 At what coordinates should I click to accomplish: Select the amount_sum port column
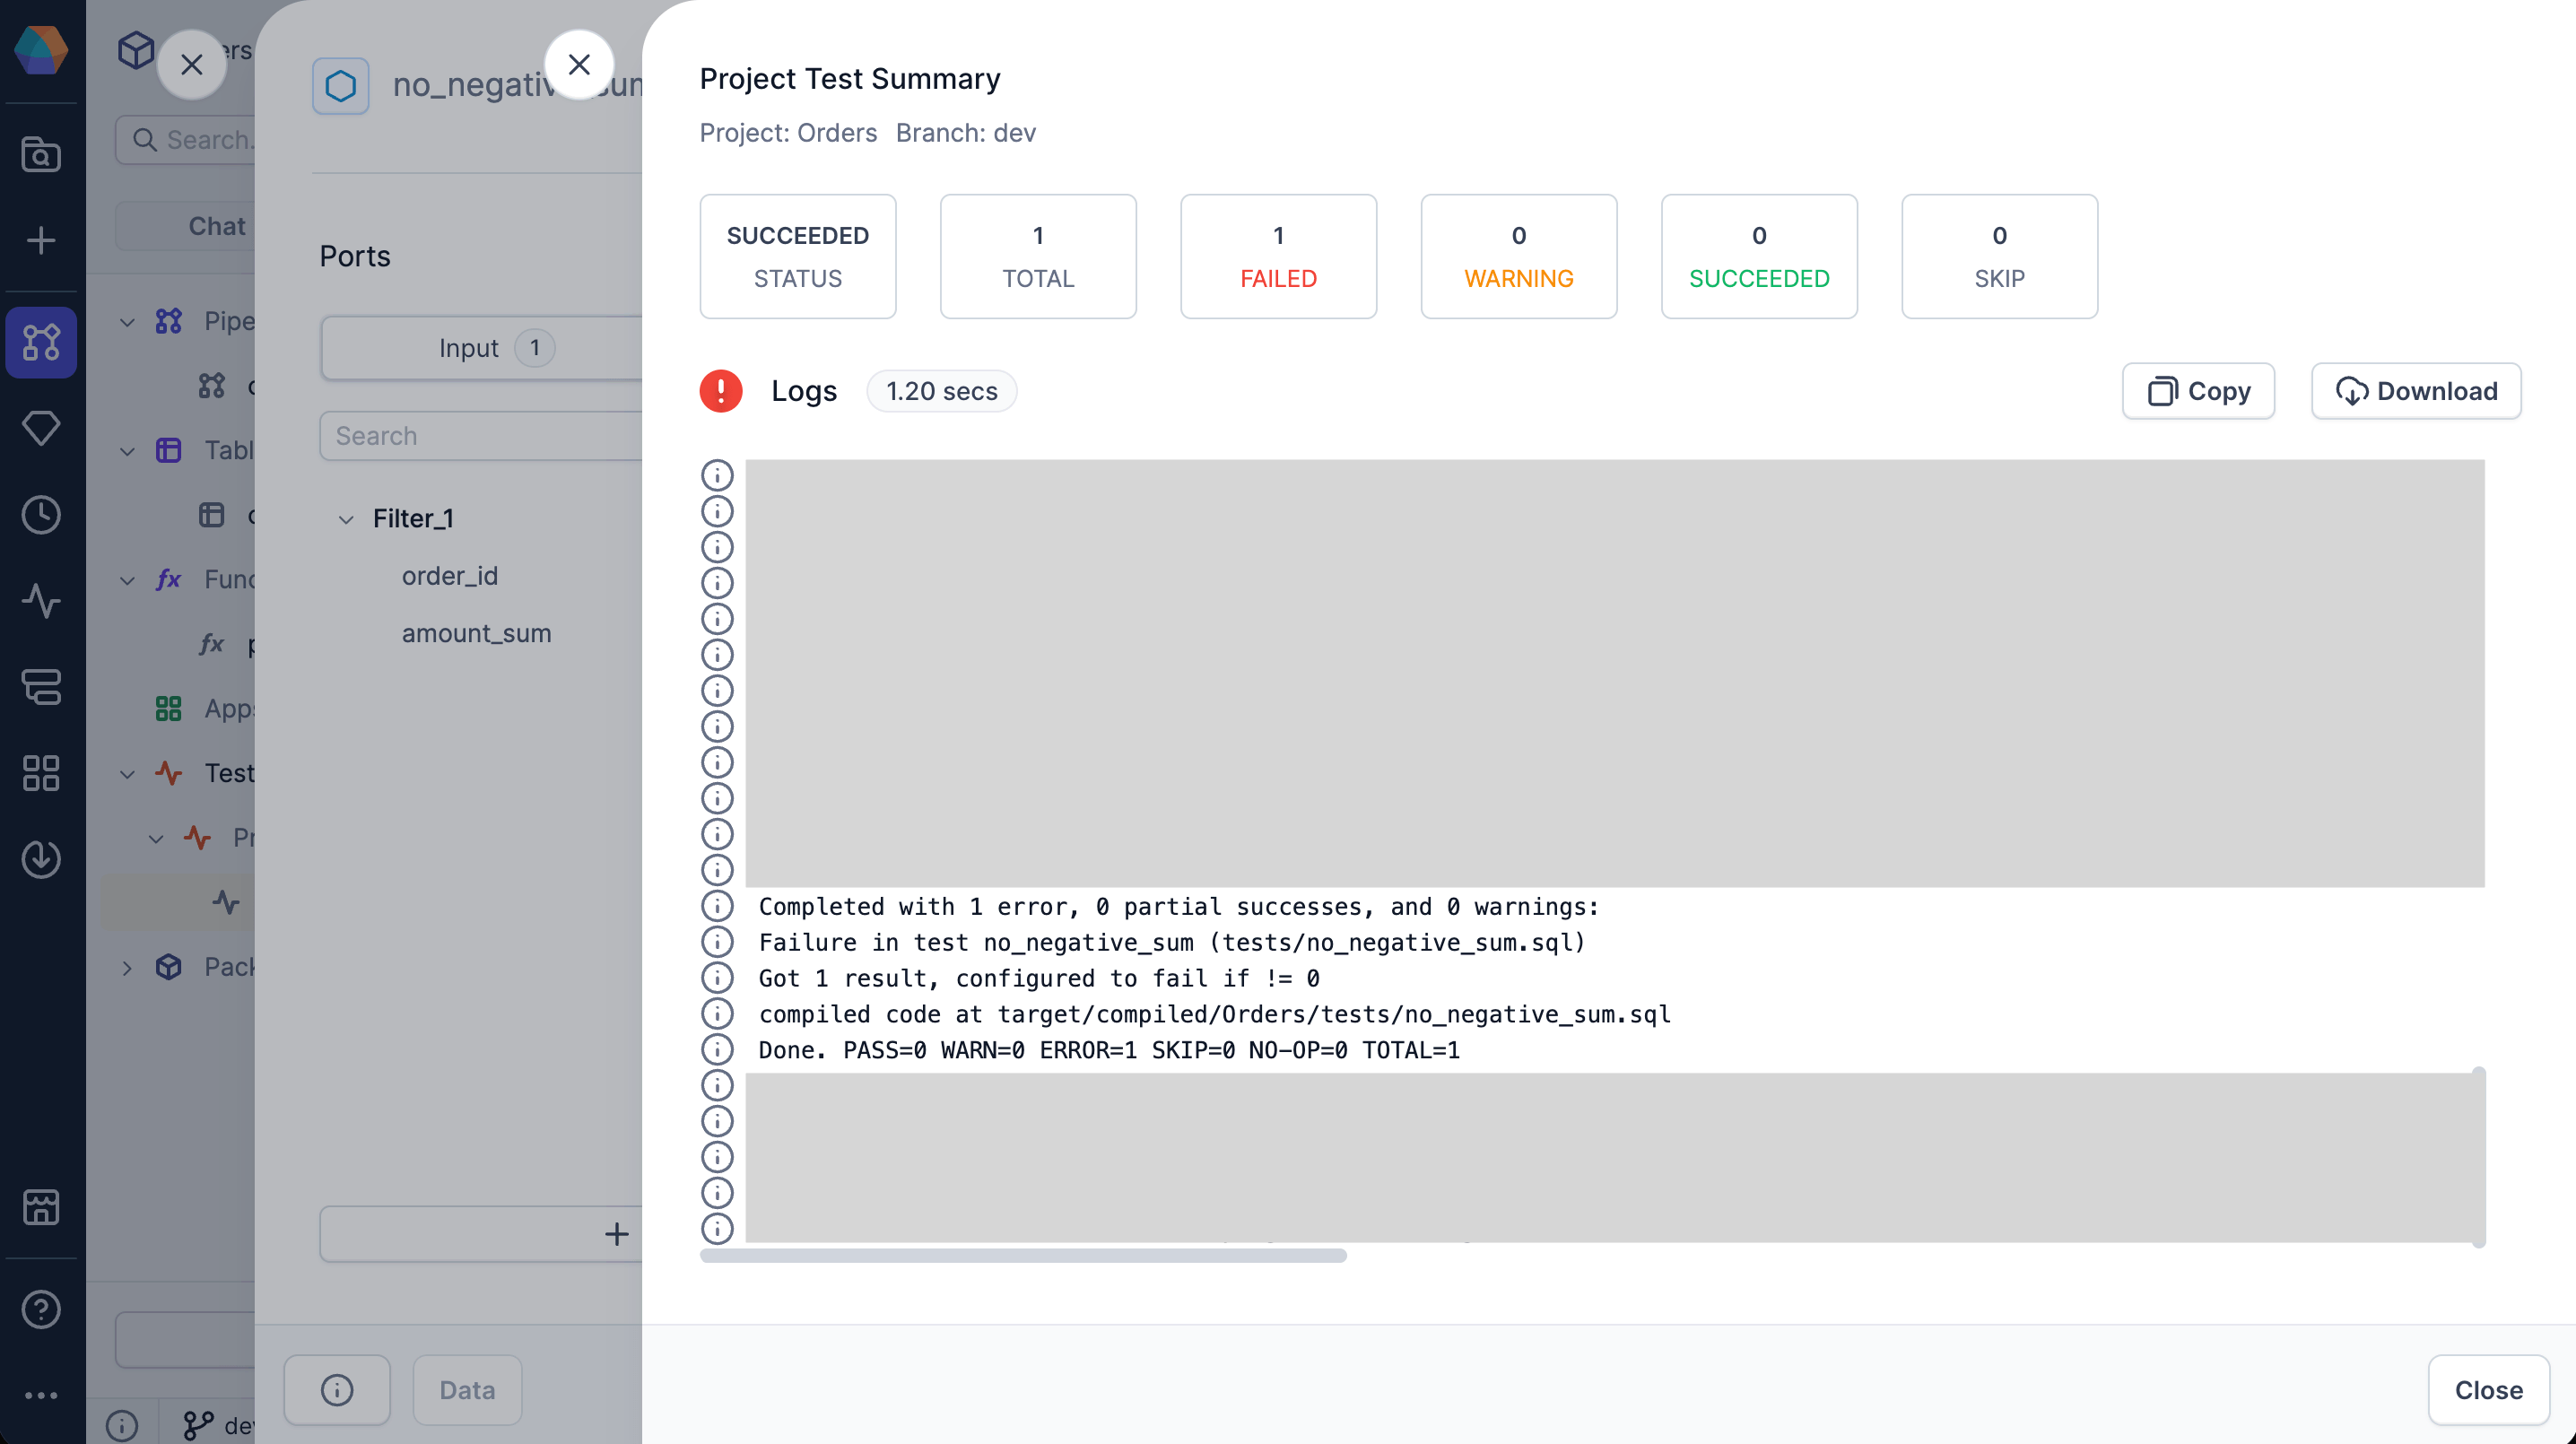tap(476, 633)
